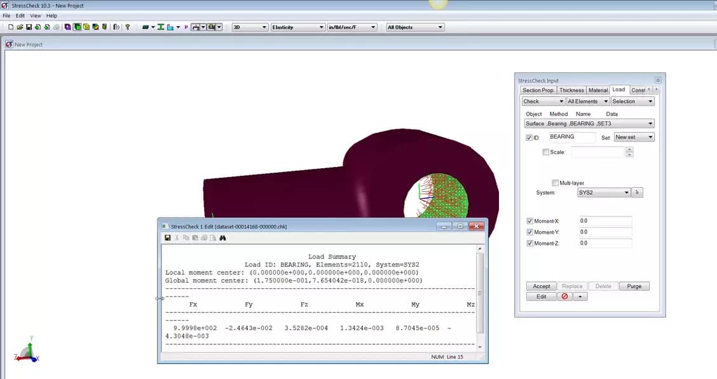717x379 pixels.
Task: Click the red prohibition icon next to Edit
Action: click(565, 296)
